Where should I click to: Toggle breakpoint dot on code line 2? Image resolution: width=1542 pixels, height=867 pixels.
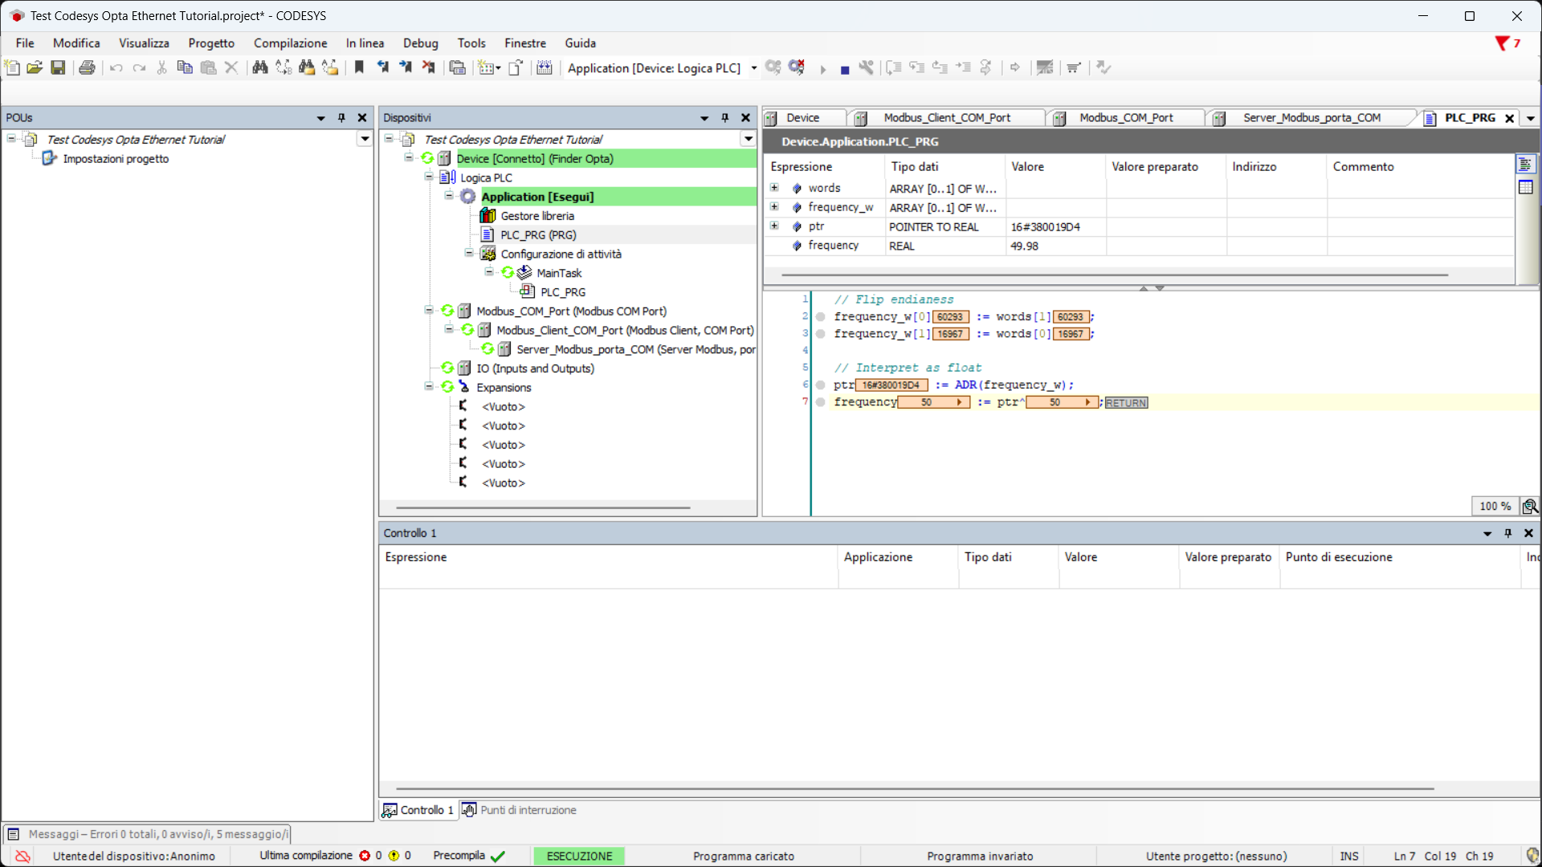(820, 317)
